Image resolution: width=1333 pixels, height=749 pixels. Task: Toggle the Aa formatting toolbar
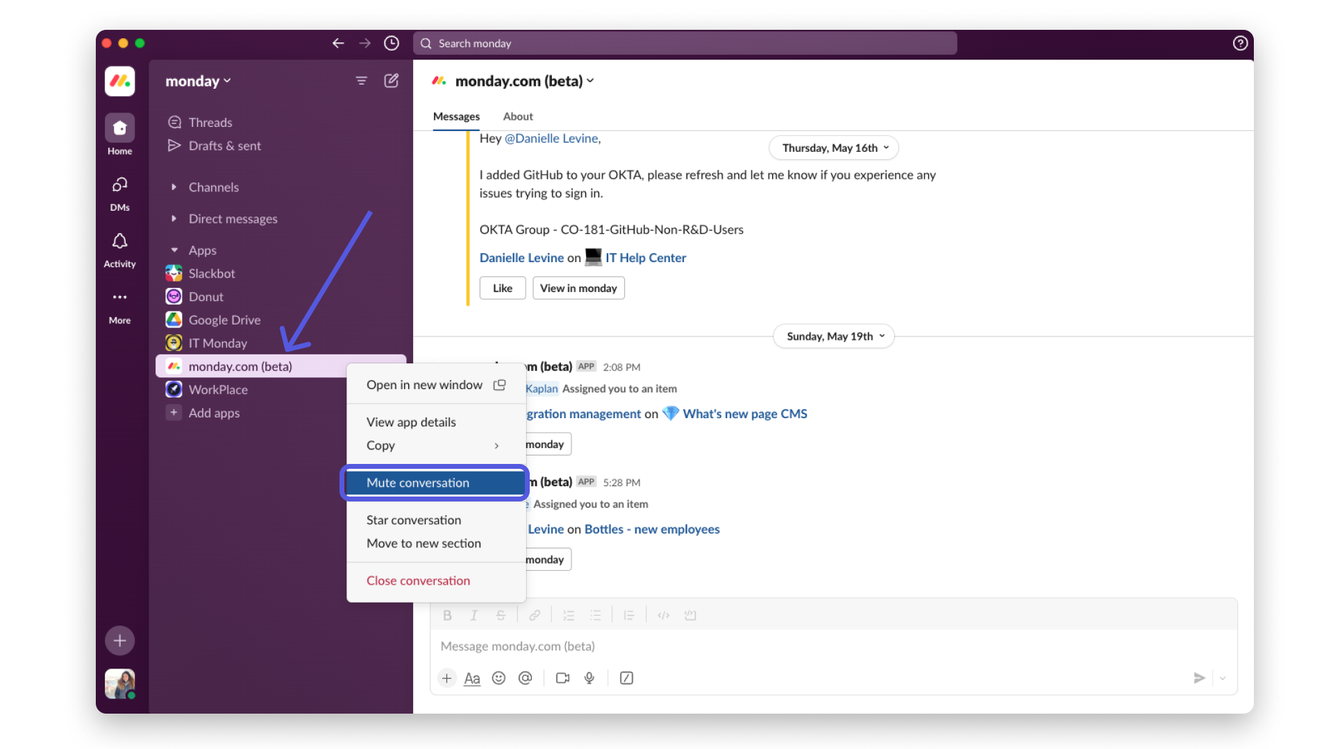(472, 678)
